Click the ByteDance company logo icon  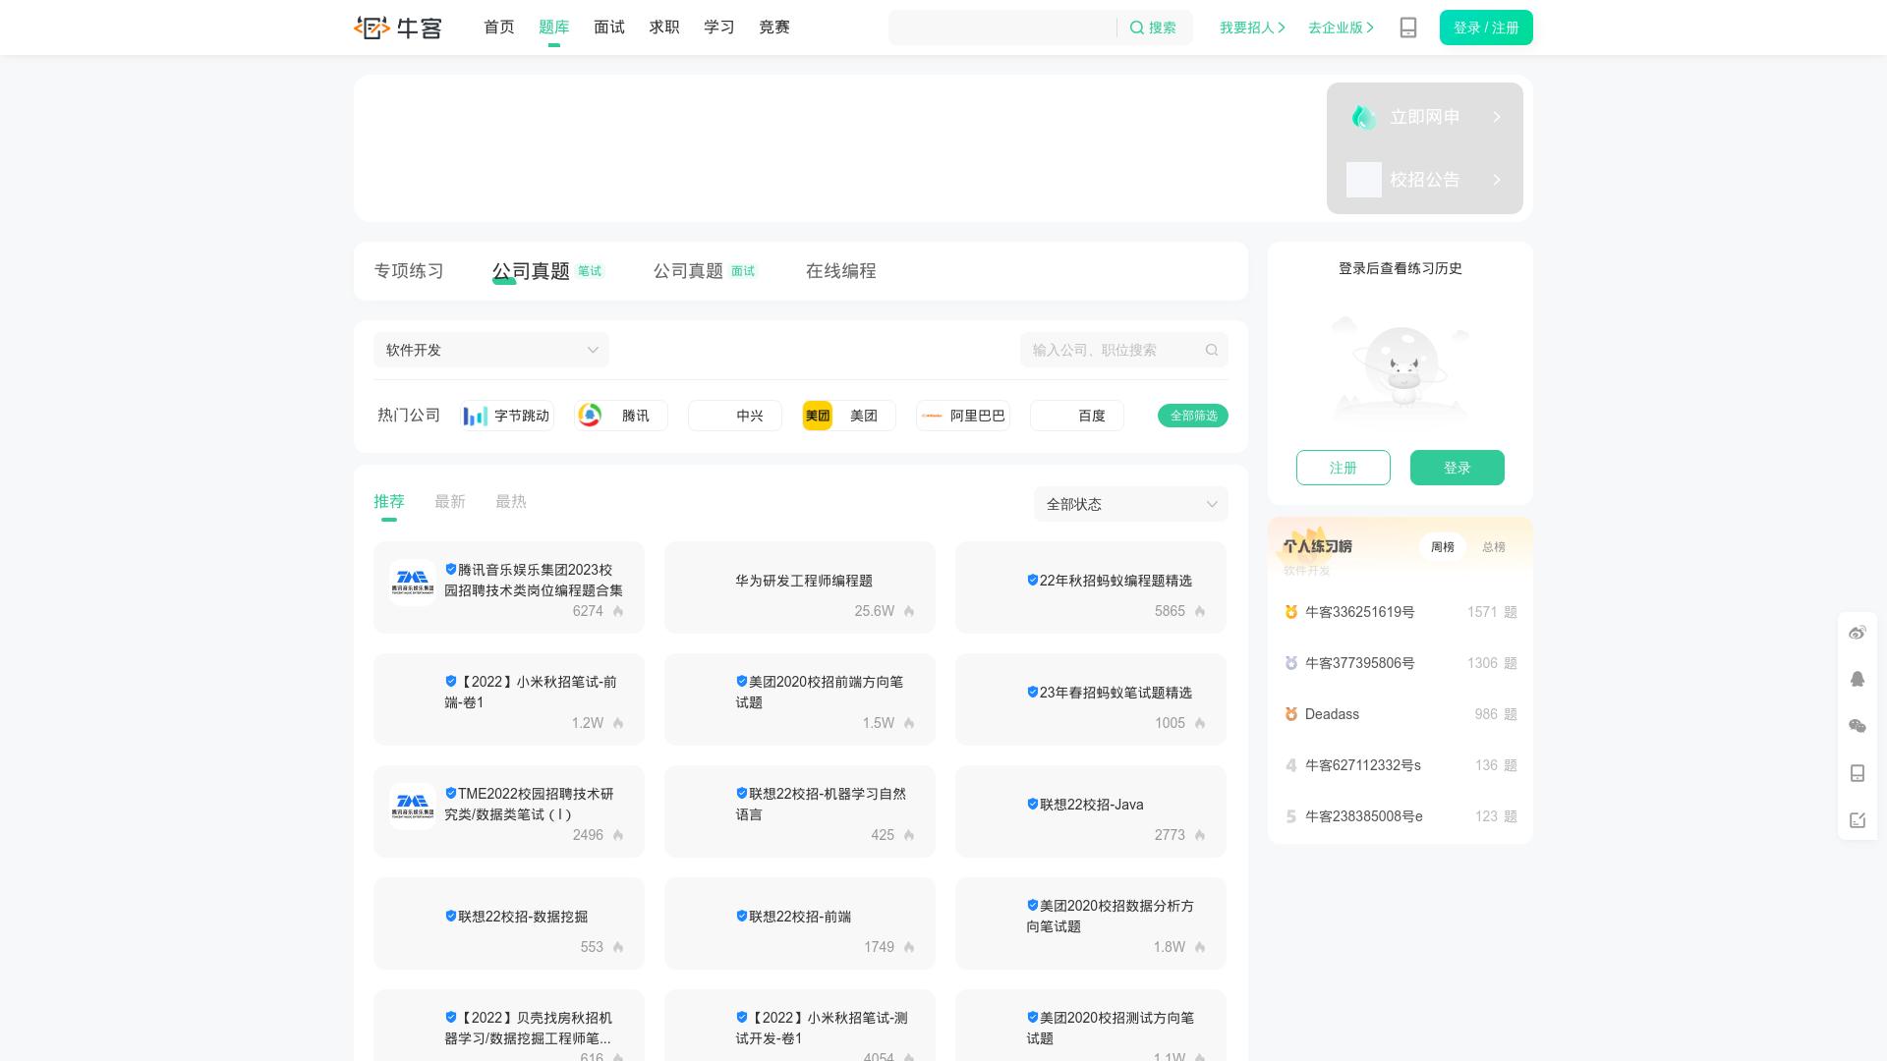(x=476, y=416)
